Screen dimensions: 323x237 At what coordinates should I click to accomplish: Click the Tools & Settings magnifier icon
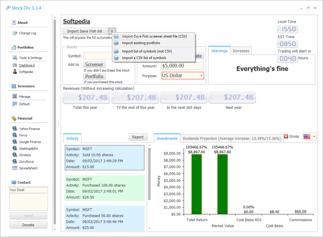point(15,58)
